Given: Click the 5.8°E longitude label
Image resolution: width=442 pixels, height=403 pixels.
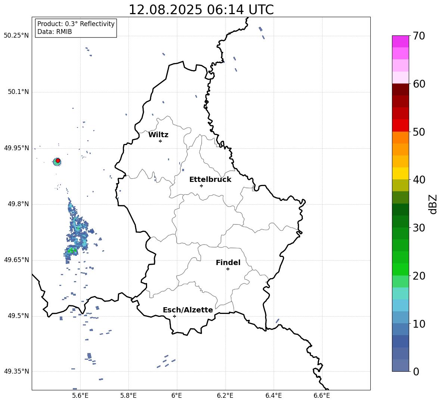Looking at the screenshot, I should [128, 396].
